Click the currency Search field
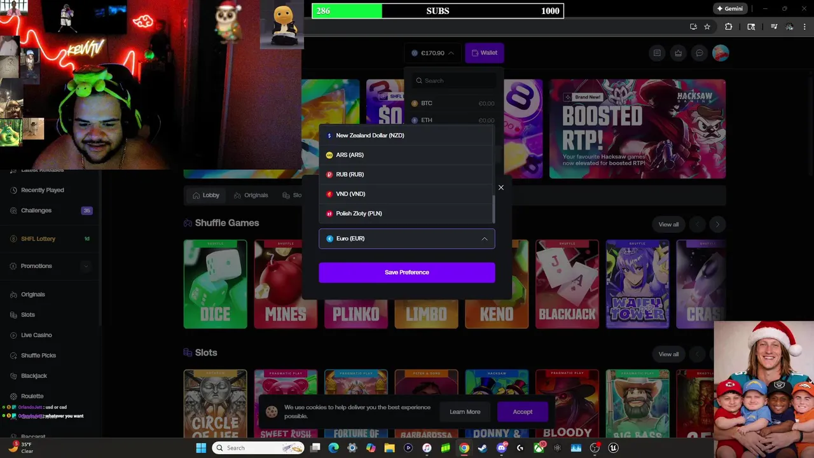Image resolution: width=814 pixels, height=458 pixels. 454,81
